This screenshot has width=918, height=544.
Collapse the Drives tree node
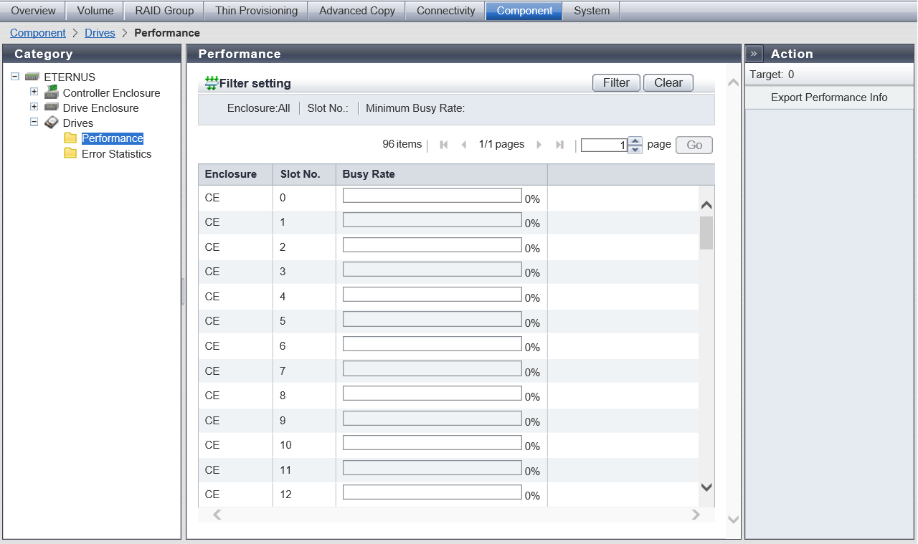pyautogui.click(x=34, y=122)
